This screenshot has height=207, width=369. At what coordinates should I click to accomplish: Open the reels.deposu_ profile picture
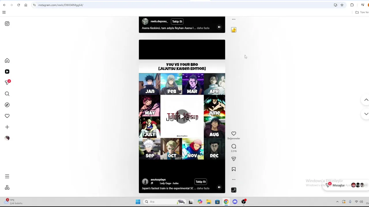point(145,21)
